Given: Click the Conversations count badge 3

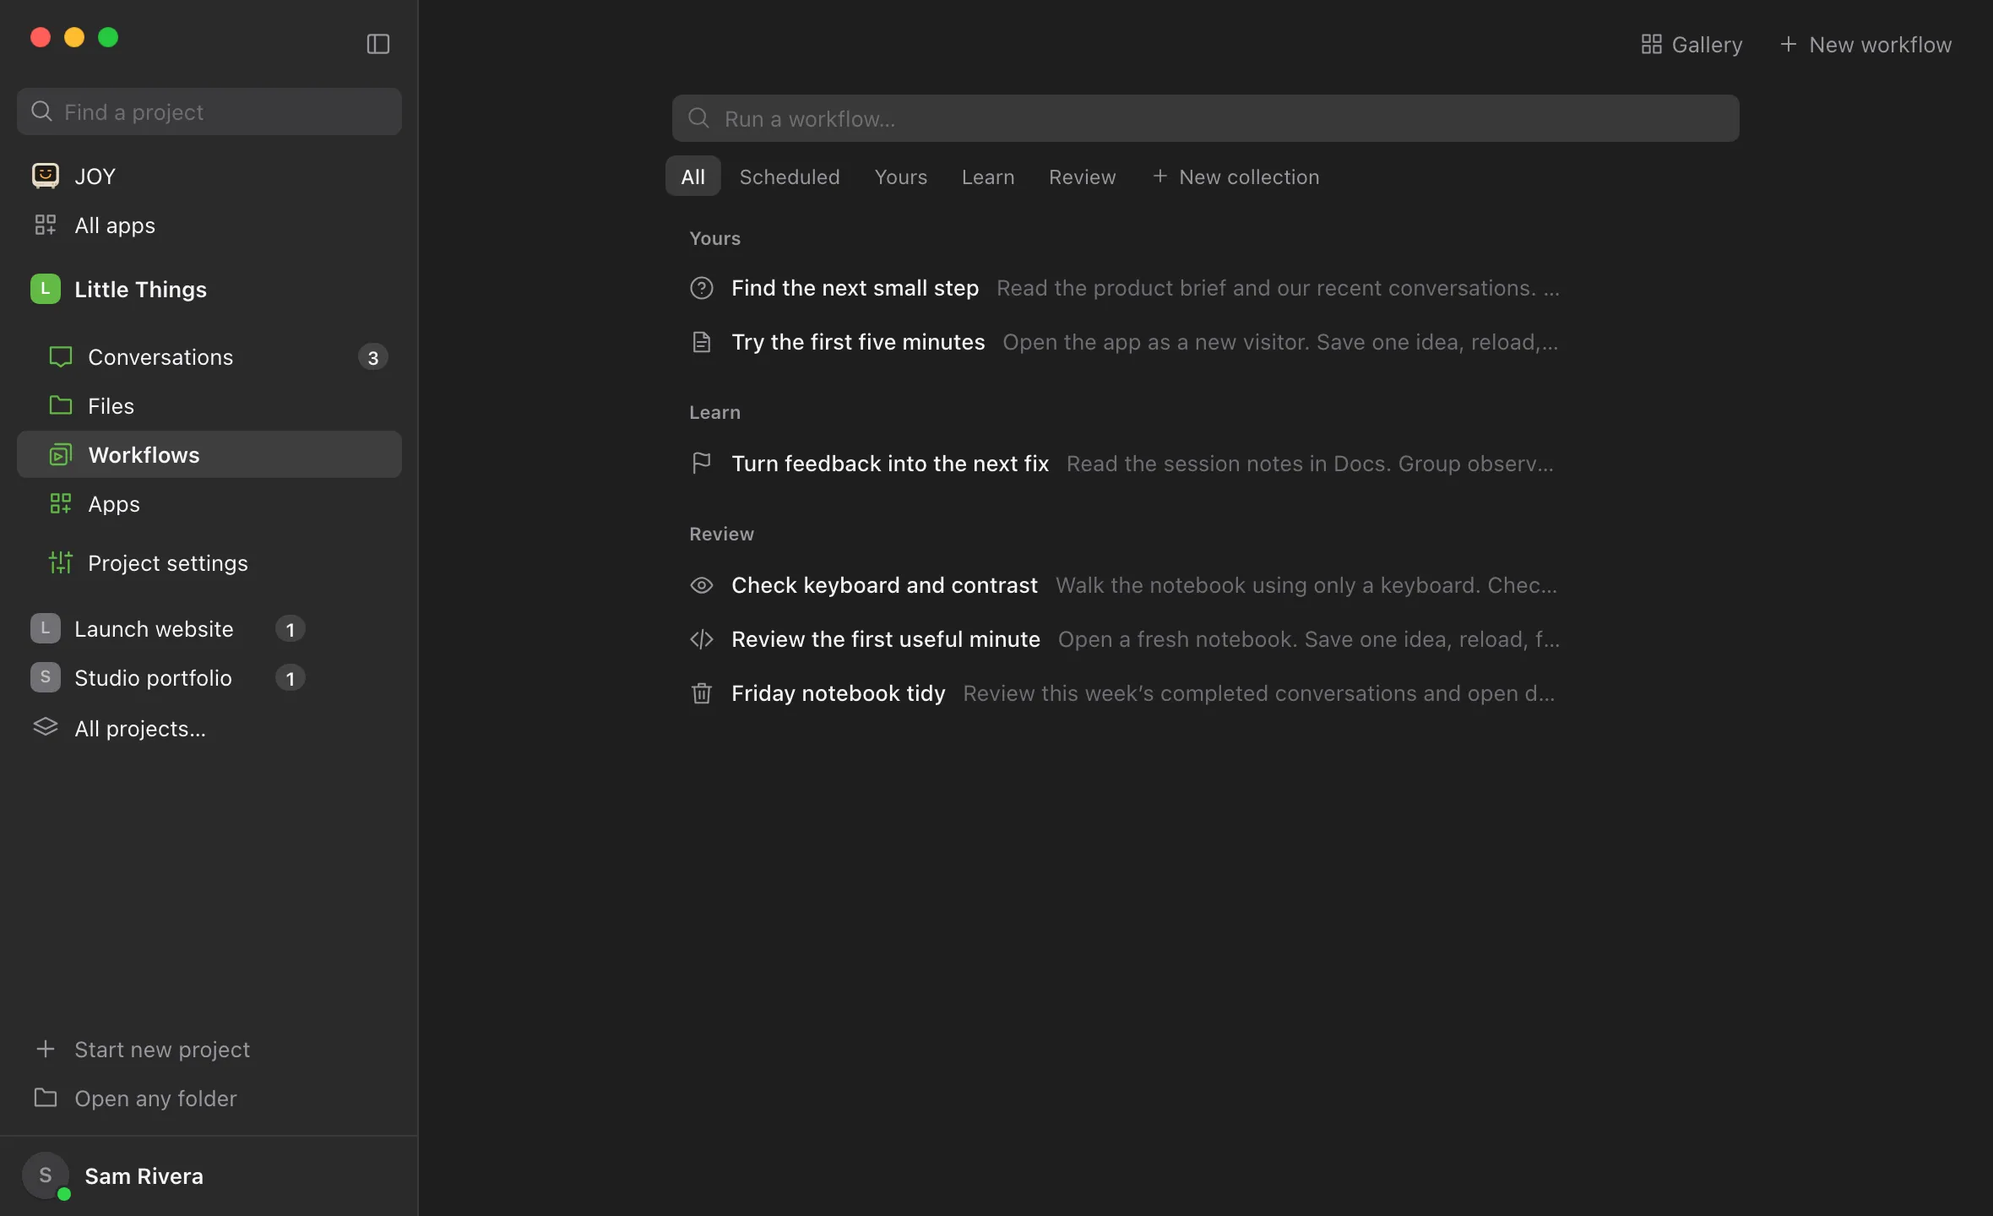Looking at the screenshot, I should coord(373,357).
